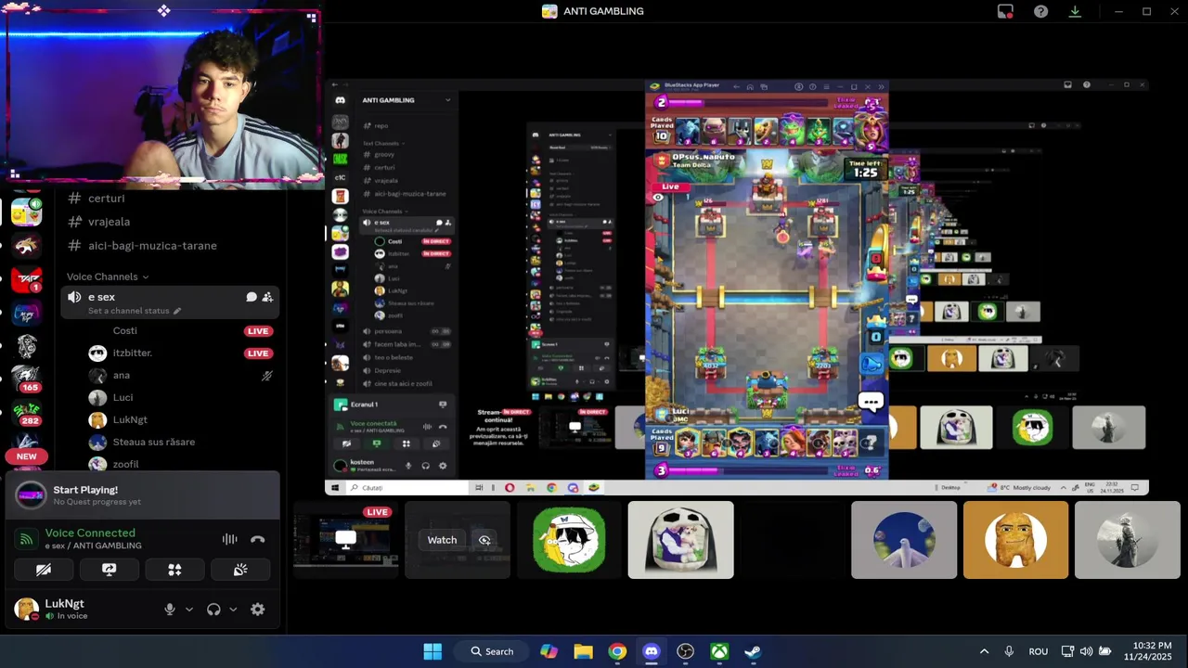Open Copilot from the taskbar
Viewport: 1188px width, 668px height.
coord(549,651)
